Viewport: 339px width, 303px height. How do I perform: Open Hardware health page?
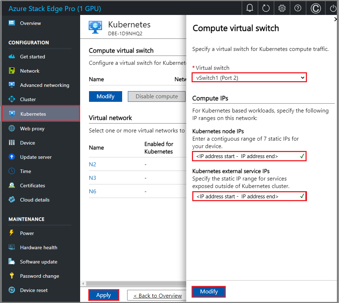(x=38, y=247)
